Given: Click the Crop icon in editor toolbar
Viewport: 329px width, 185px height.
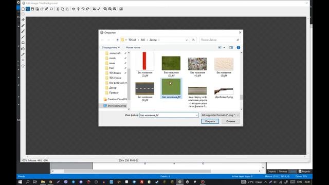Looking at the screenshot, I should [94, 9].
